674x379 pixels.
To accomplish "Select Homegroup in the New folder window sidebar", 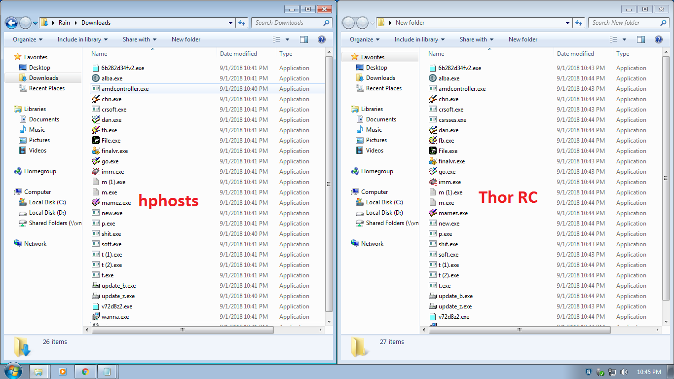I will [377, 171].
